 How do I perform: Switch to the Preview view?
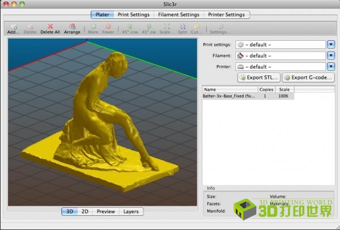coord(106,211)
